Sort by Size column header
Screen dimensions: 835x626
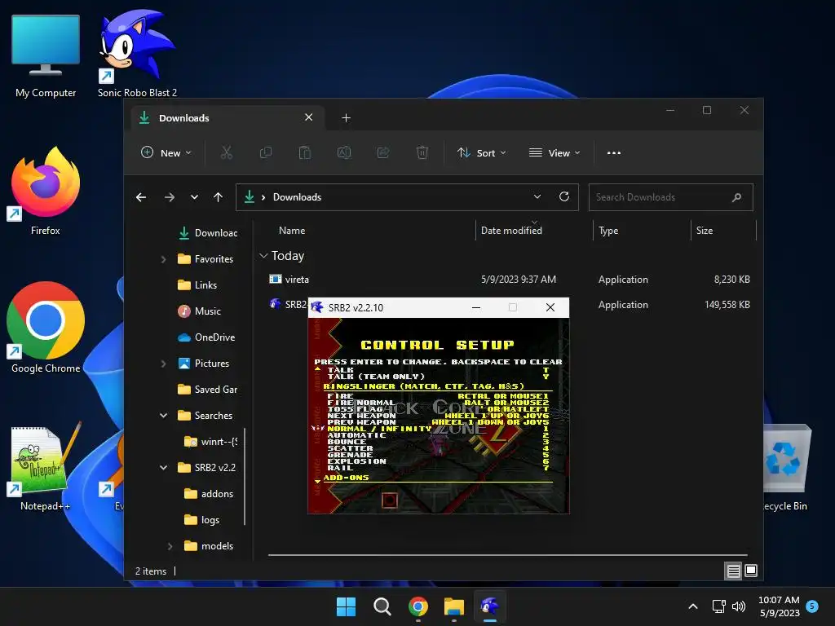704,231
